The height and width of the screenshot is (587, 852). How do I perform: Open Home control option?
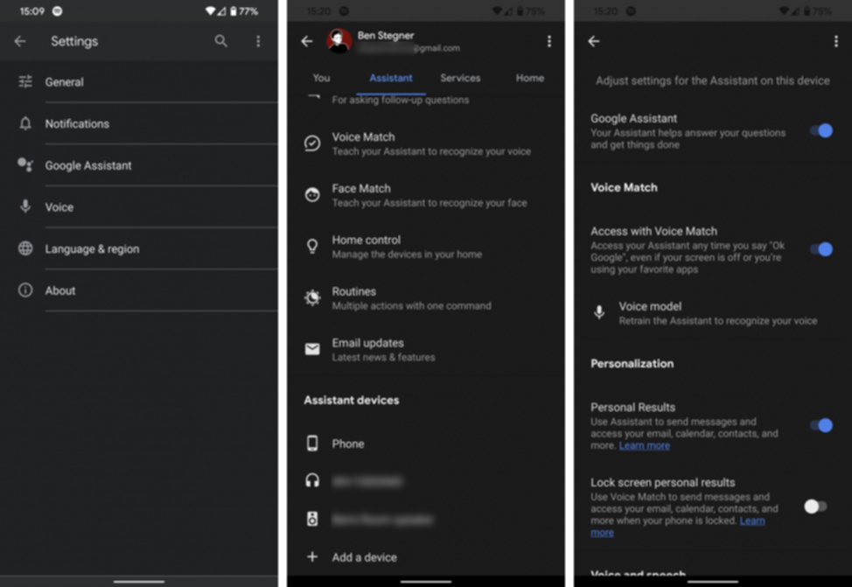(x=426, y=247)
